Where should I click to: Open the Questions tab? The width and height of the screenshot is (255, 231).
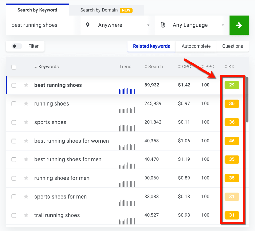tap(233, 46)
